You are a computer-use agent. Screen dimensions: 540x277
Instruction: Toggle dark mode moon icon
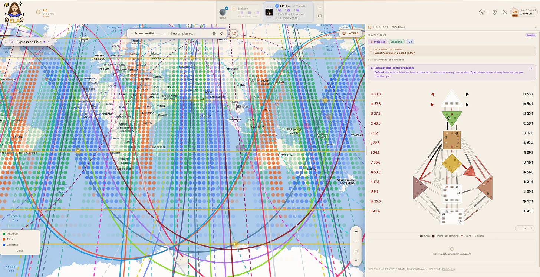point(505,12)
